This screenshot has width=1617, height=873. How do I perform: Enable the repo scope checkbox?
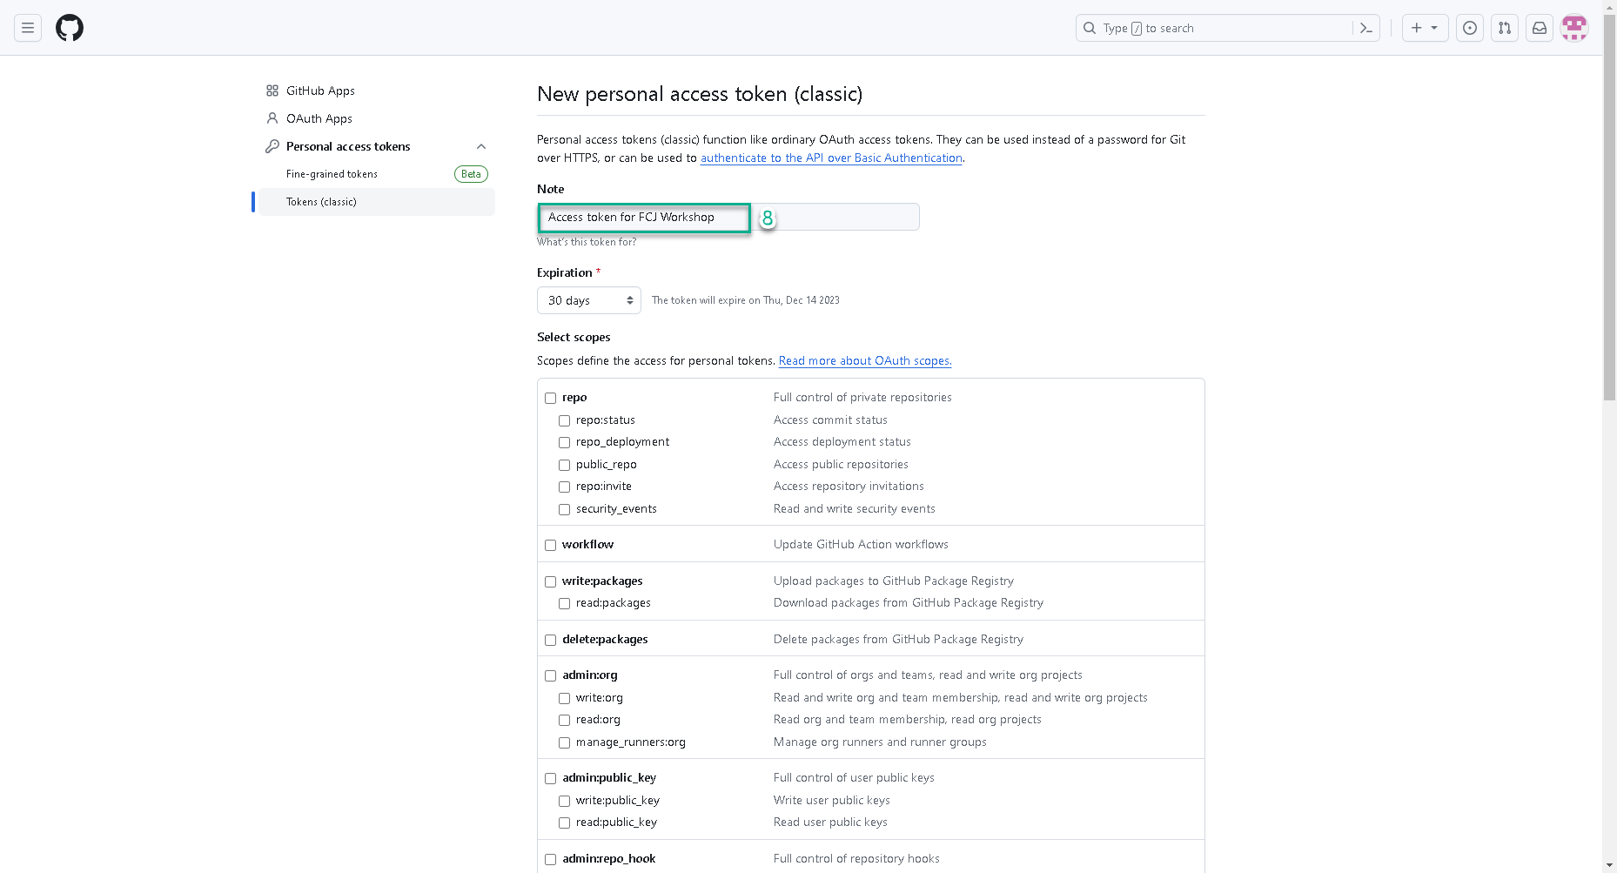(551, 398)
